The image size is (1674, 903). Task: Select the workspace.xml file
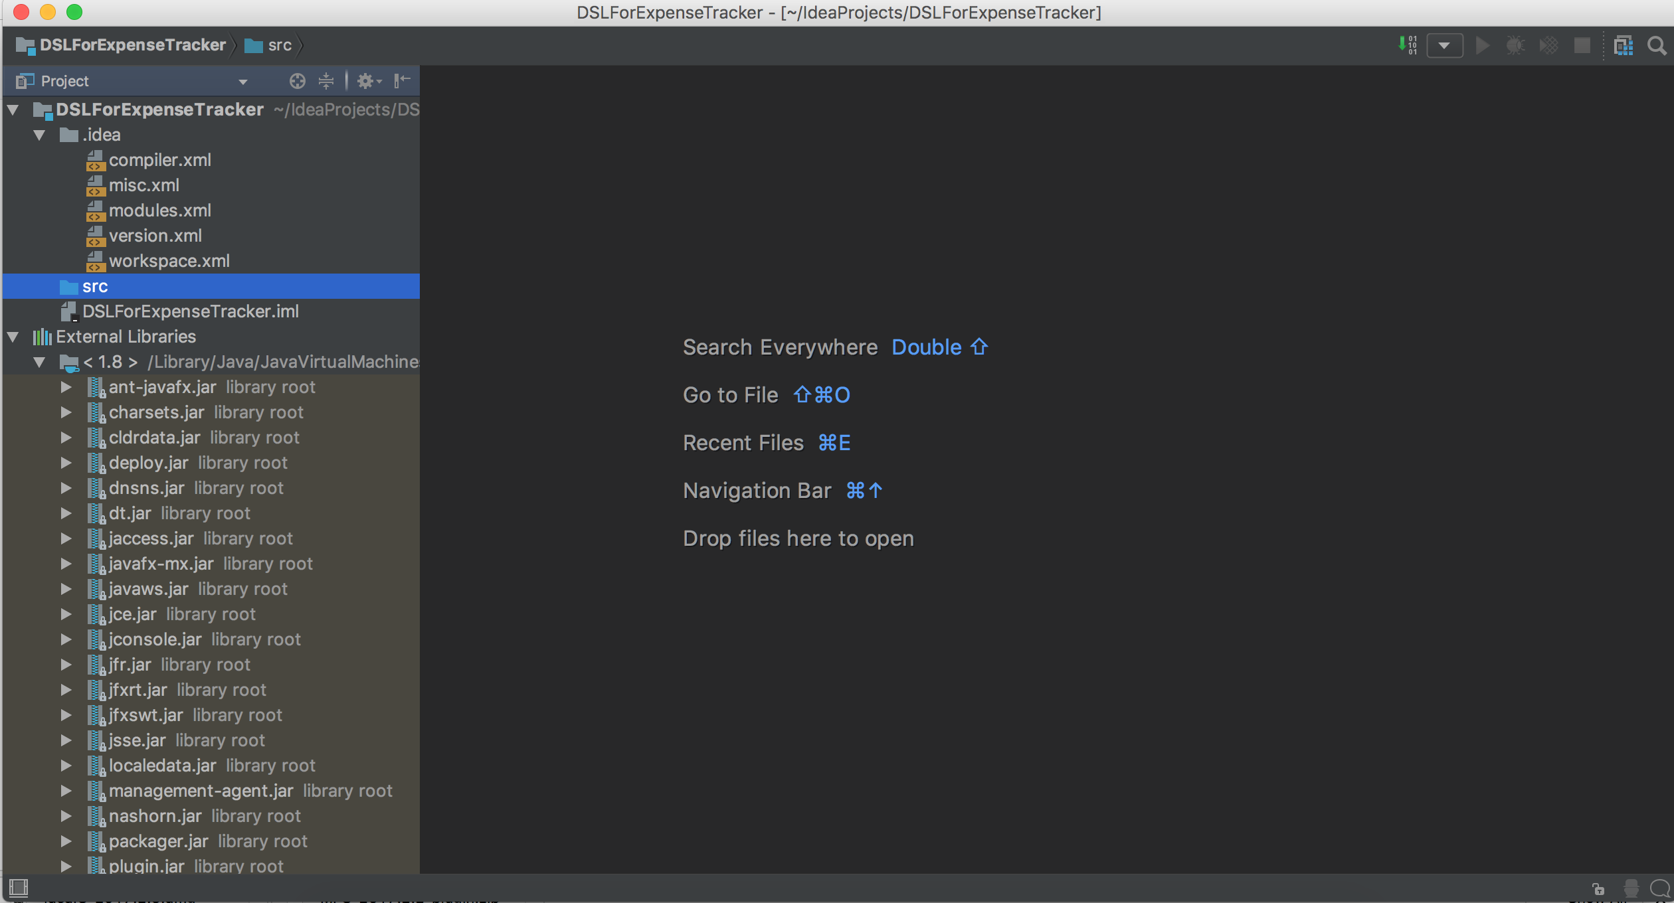(x=169, y=261)
